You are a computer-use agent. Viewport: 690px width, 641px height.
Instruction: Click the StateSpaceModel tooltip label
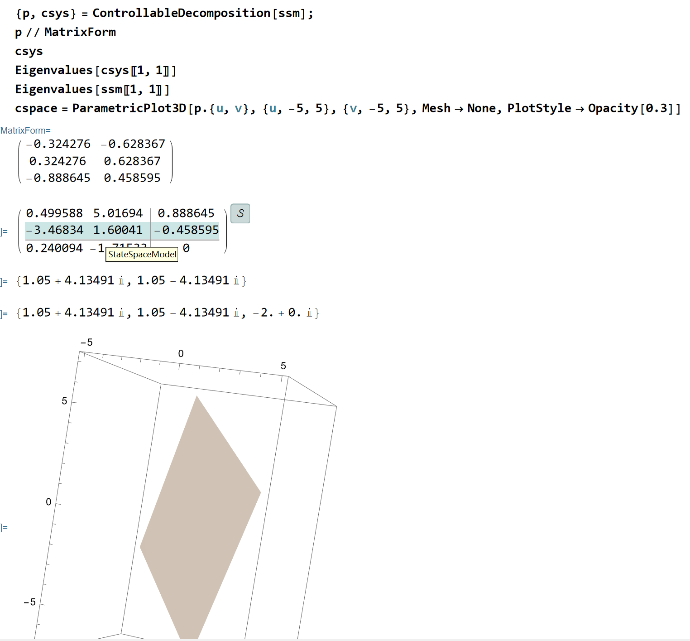click(142, 255)
